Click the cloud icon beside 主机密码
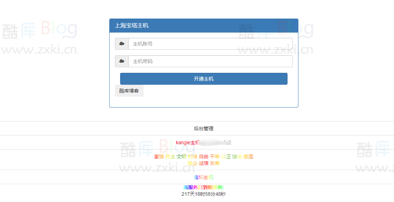 [x=122, y=61]
